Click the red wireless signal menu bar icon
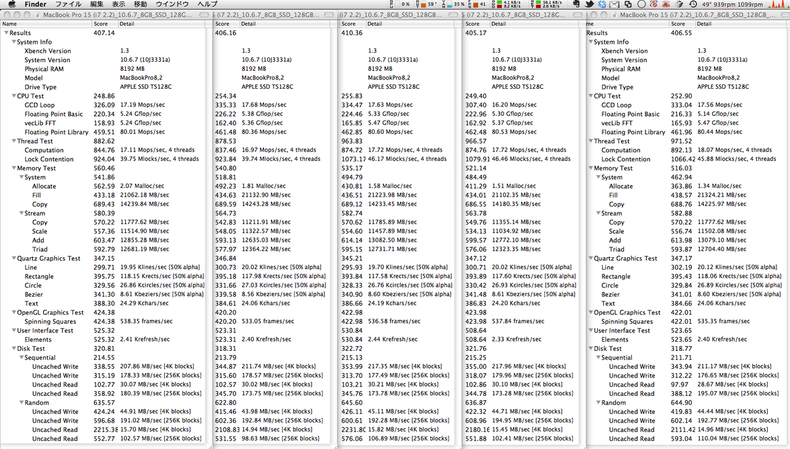This screenshot has height=449, width=790. [x=667, y=4]
